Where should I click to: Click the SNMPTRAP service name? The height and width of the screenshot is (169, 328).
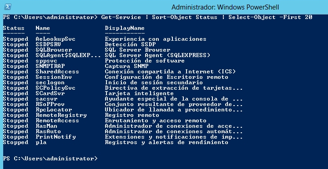[x=50, y=66]
